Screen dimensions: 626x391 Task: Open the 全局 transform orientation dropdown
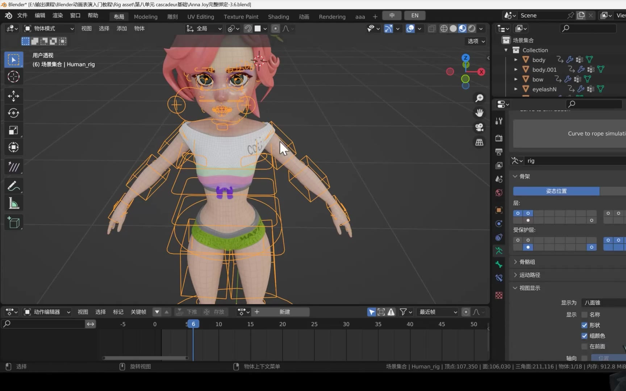[x=204, y=29]
